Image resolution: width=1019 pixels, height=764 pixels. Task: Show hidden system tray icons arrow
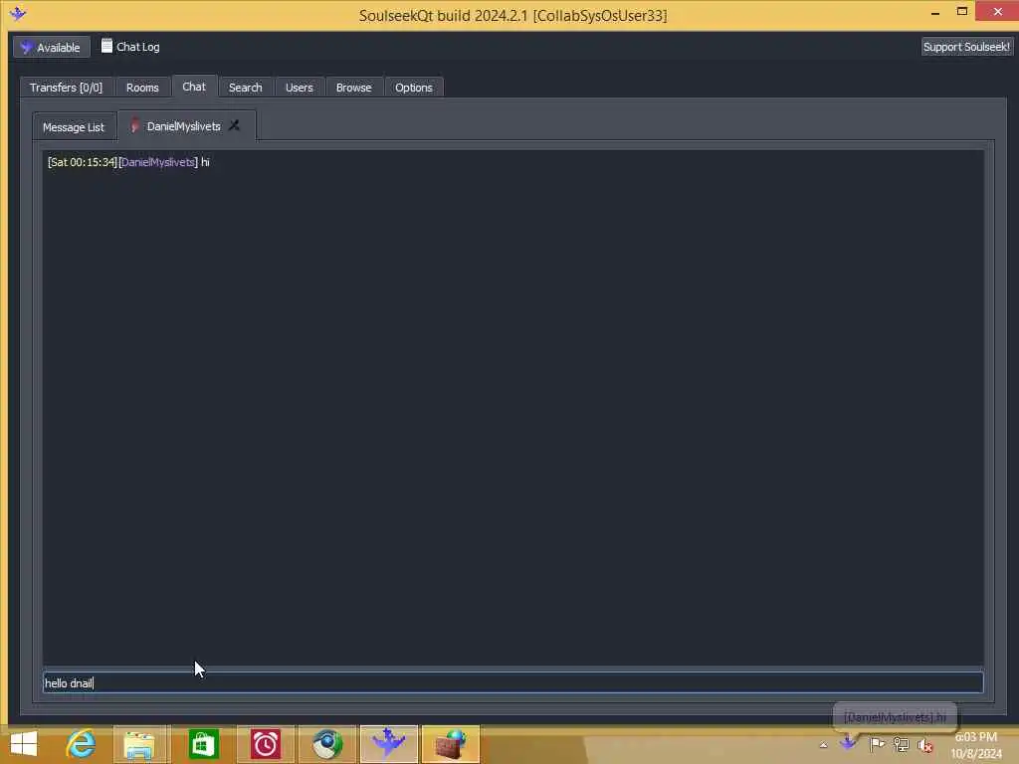click(x=823, y=745)
